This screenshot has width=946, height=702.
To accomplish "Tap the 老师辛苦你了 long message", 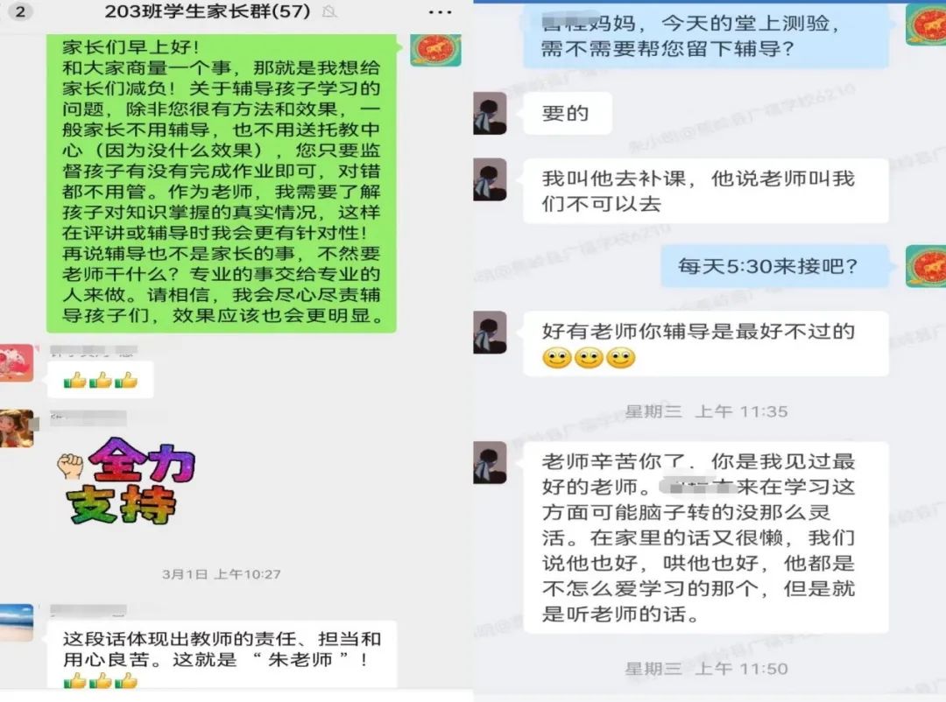I will [705, 537].
